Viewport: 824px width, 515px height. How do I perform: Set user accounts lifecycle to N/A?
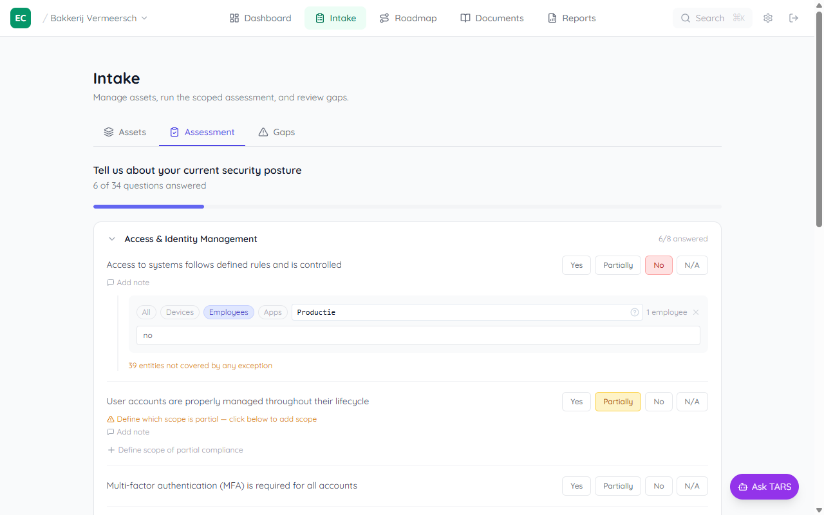691,402
